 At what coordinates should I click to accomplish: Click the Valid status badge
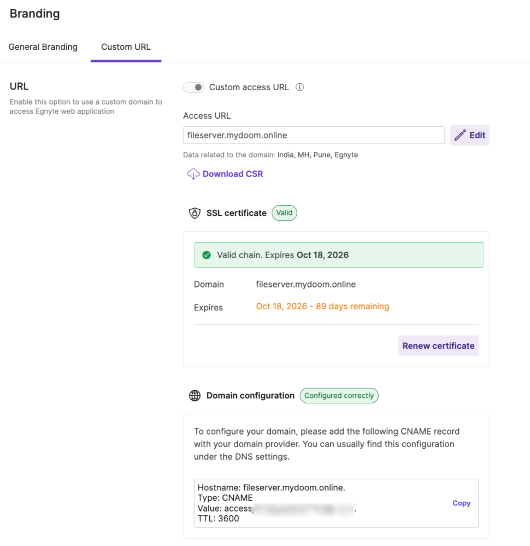pyautogui.click(x=284, y=213)
